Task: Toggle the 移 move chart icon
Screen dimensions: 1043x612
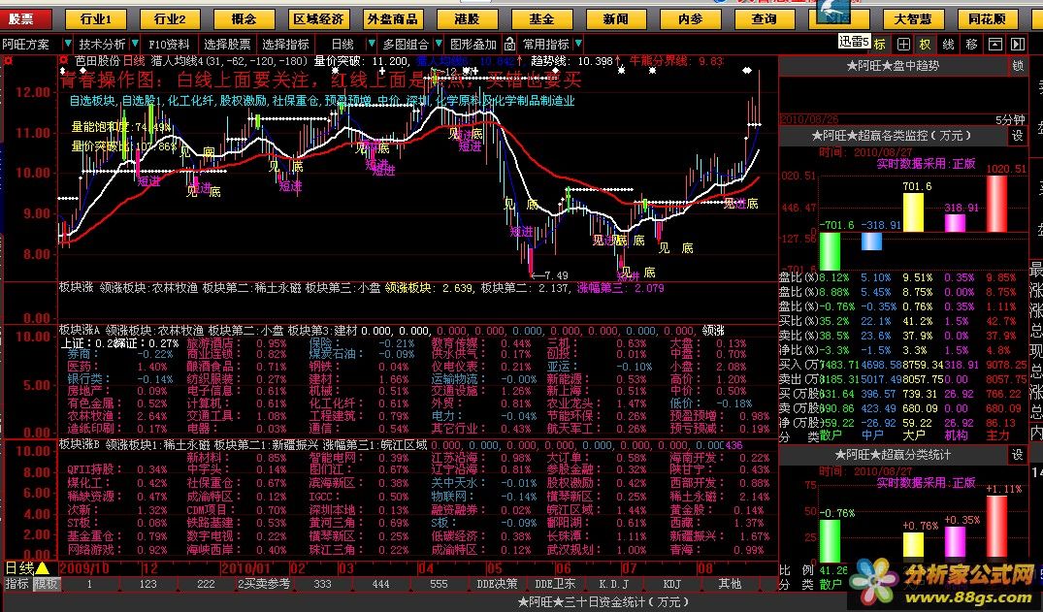Action: pyautogui.click(x=972, y=45)
